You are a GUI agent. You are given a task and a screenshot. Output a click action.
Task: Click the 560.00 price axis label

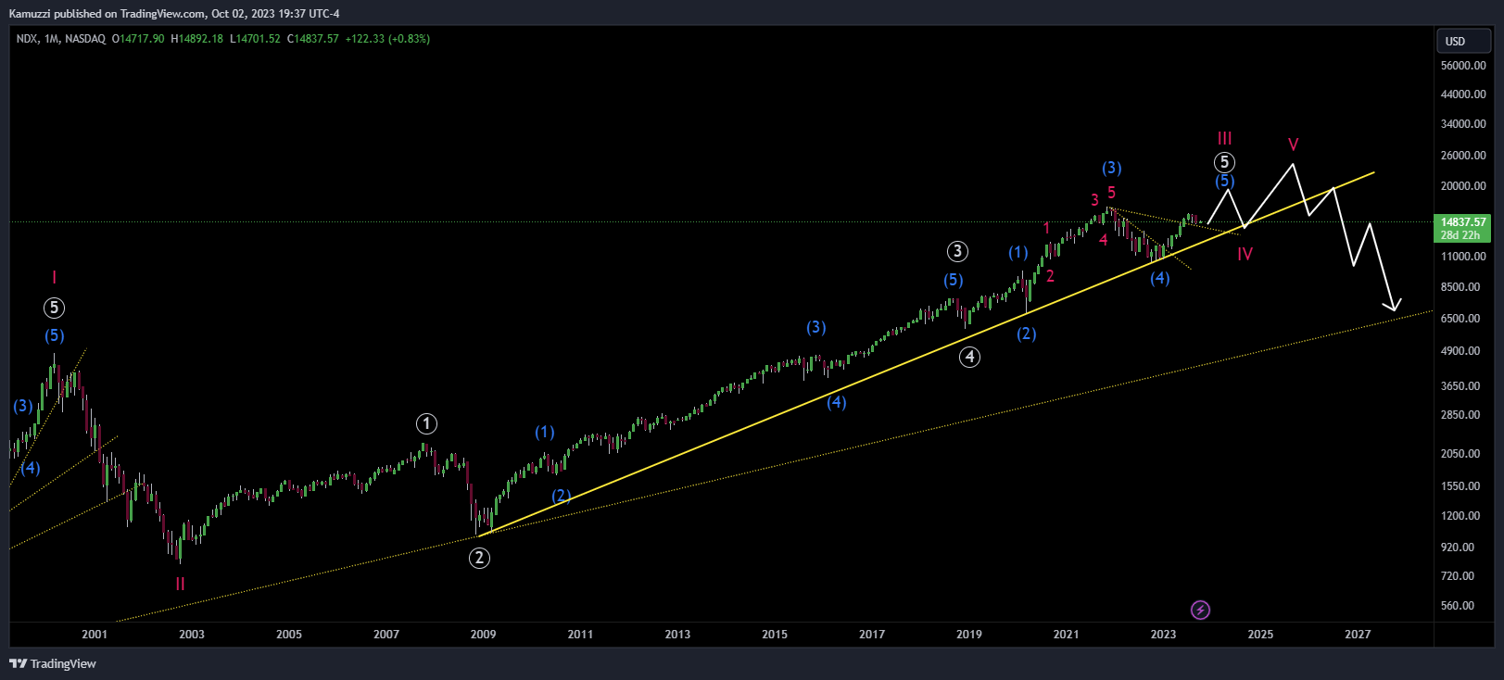[x=1458, y=606]
